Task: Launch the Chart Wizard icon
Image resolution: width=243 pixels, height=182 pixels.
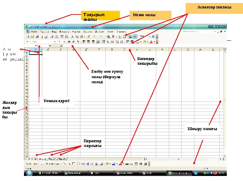Action: click(x=130, y=36)
